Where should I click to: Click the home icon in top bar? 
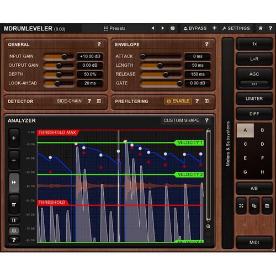click(261, 28)
